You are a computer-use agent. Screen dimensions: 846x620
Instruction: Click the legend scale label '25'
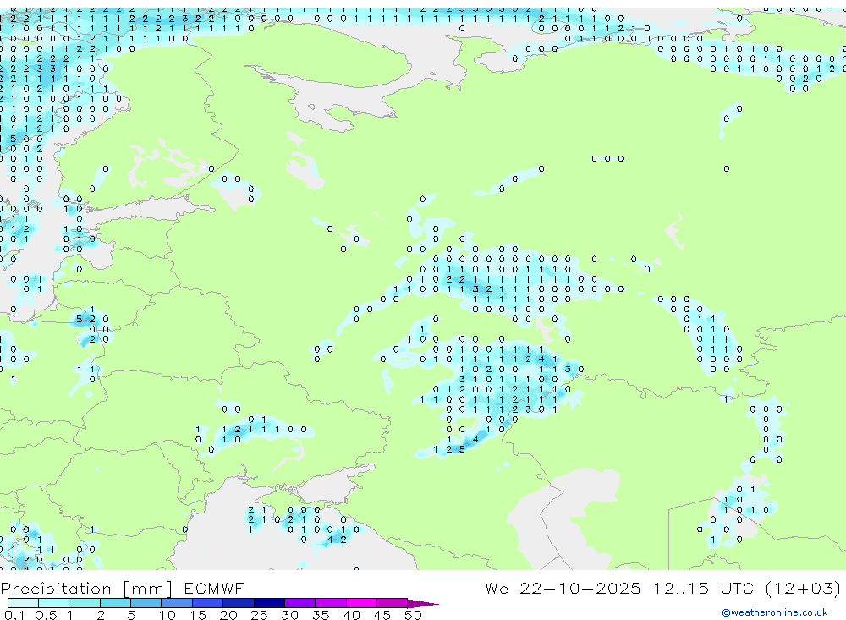tap(259, 615)
